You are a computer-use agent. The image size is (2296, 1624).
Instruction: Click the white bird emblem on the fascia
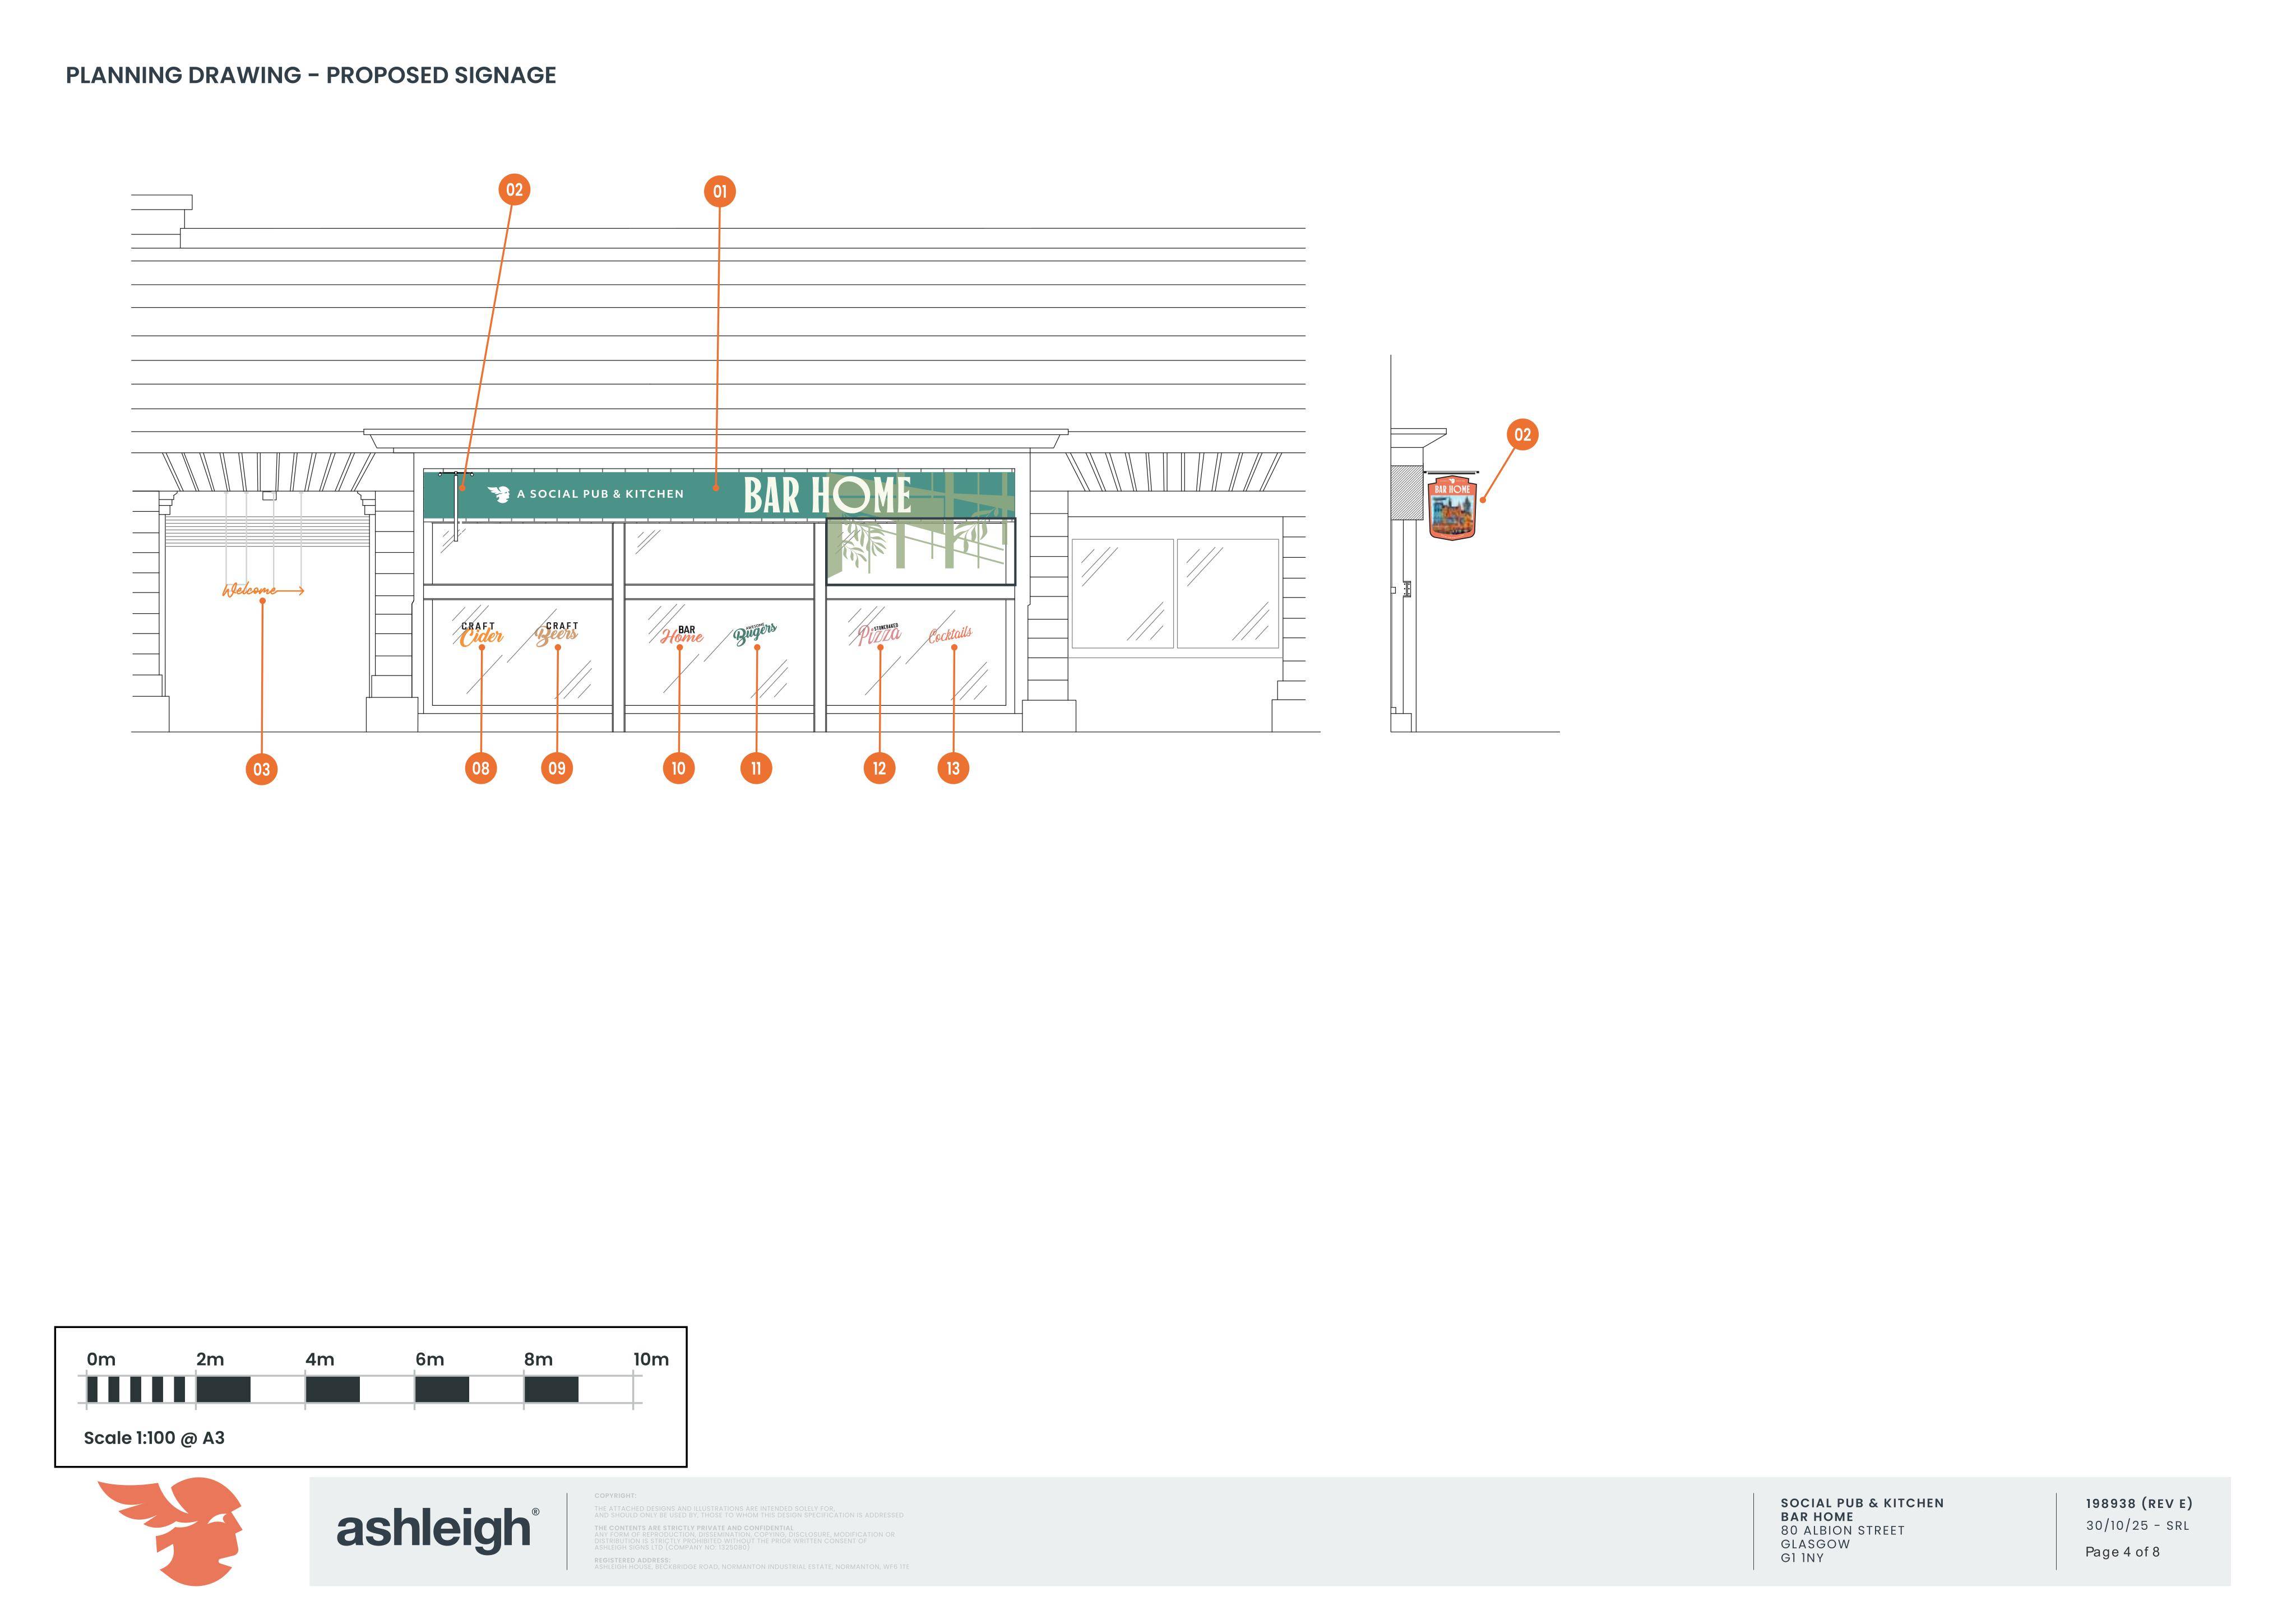(499, 494)
